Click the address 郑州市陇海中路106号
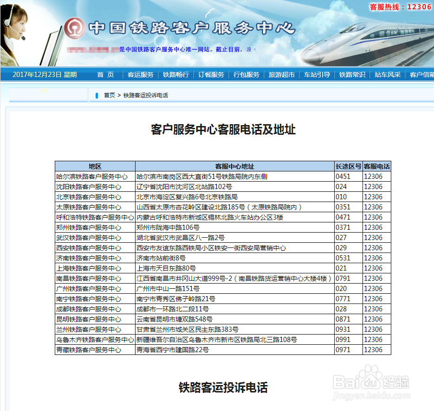Image resolution: width=434 pixels, height=411 pixels. 168,228
